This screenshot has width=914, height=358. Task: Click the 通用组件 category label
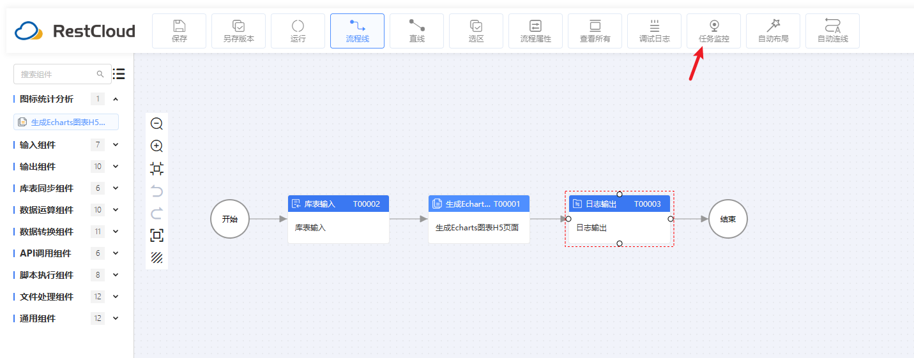[x=38, y=318]
